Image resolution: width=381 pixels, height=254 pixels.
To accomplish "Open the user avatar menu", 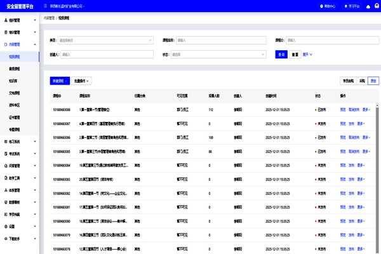I will point(377,6).
